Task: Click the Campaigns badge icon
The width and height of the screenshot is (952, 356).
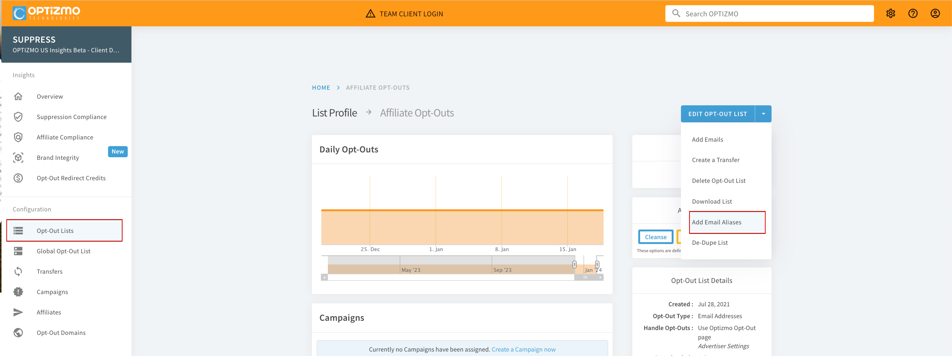Action: (18, 292)
